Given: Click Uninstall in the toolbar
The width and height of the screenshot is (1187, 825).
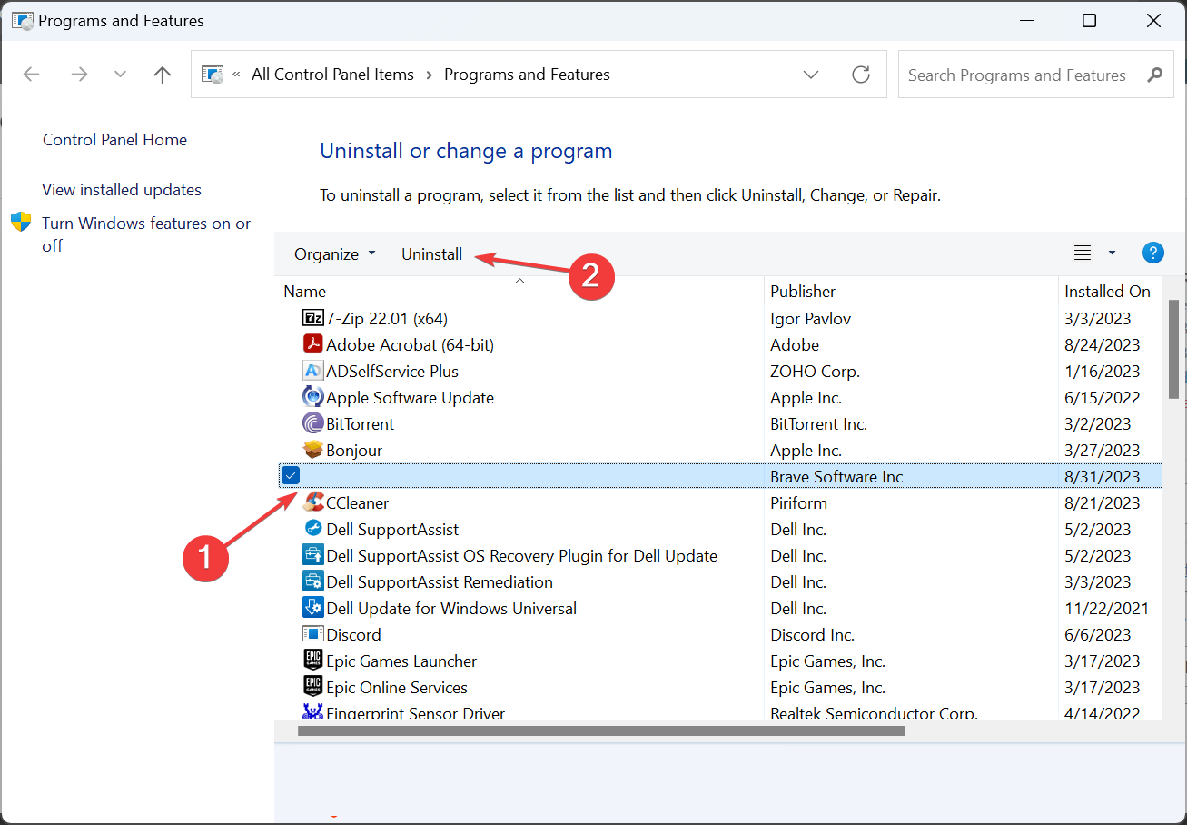Looking at the screenshot, I should 432,254.
